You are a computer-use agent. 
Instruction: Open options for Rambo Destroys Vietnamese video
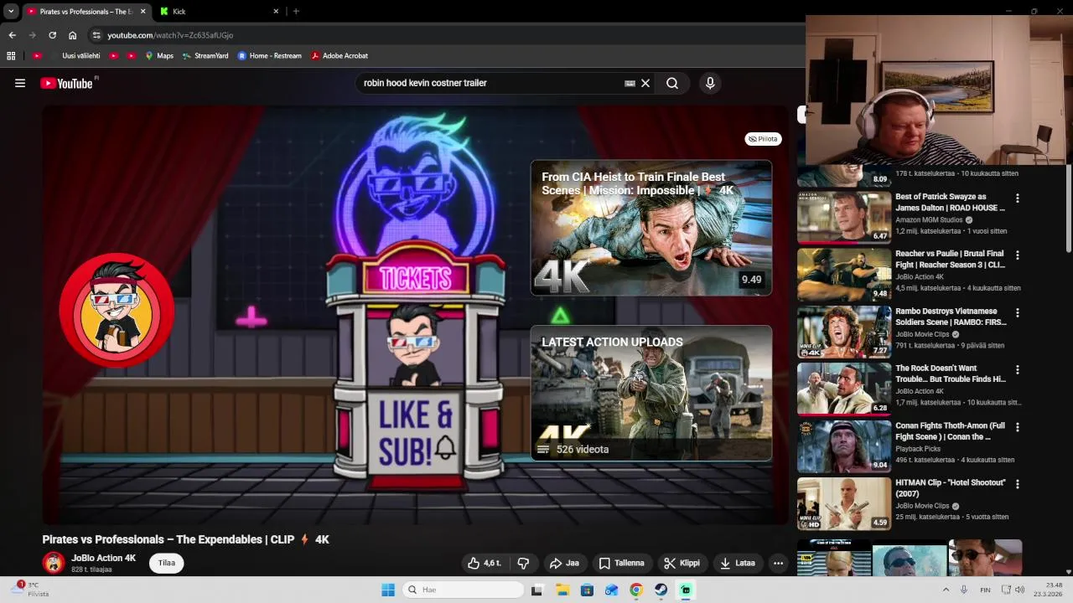(1017, 313)
